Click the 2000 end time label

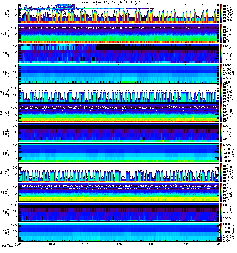[x=219, y=244]
